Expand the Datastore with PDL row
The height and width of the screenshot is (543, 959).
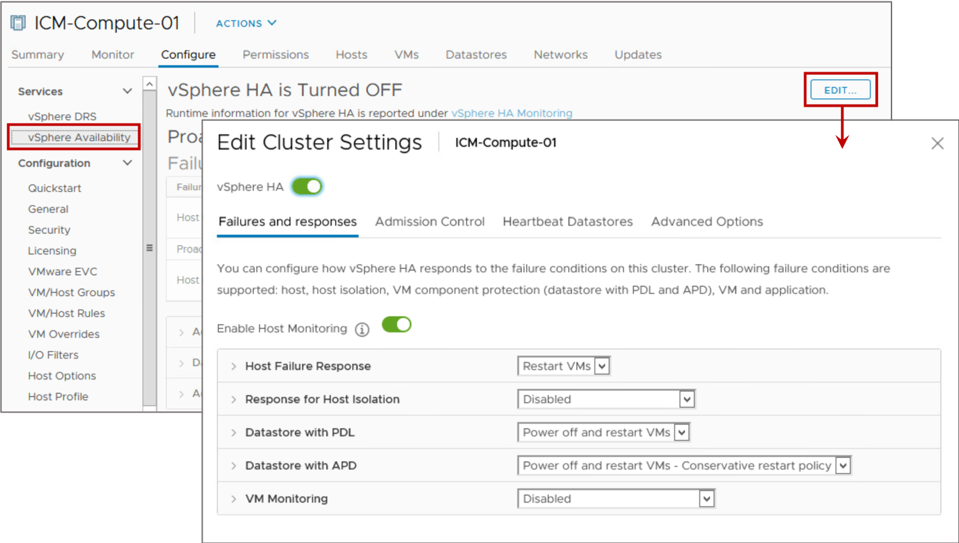click(x=234, y=432)
